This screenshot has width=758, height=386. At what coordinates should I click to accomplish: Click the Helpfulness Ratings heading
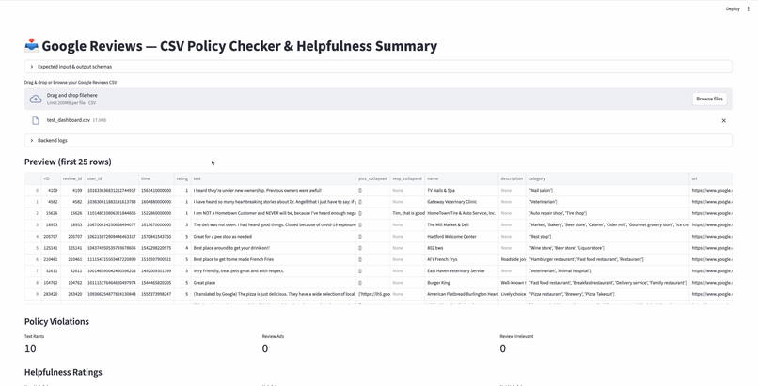coord(63,372)
